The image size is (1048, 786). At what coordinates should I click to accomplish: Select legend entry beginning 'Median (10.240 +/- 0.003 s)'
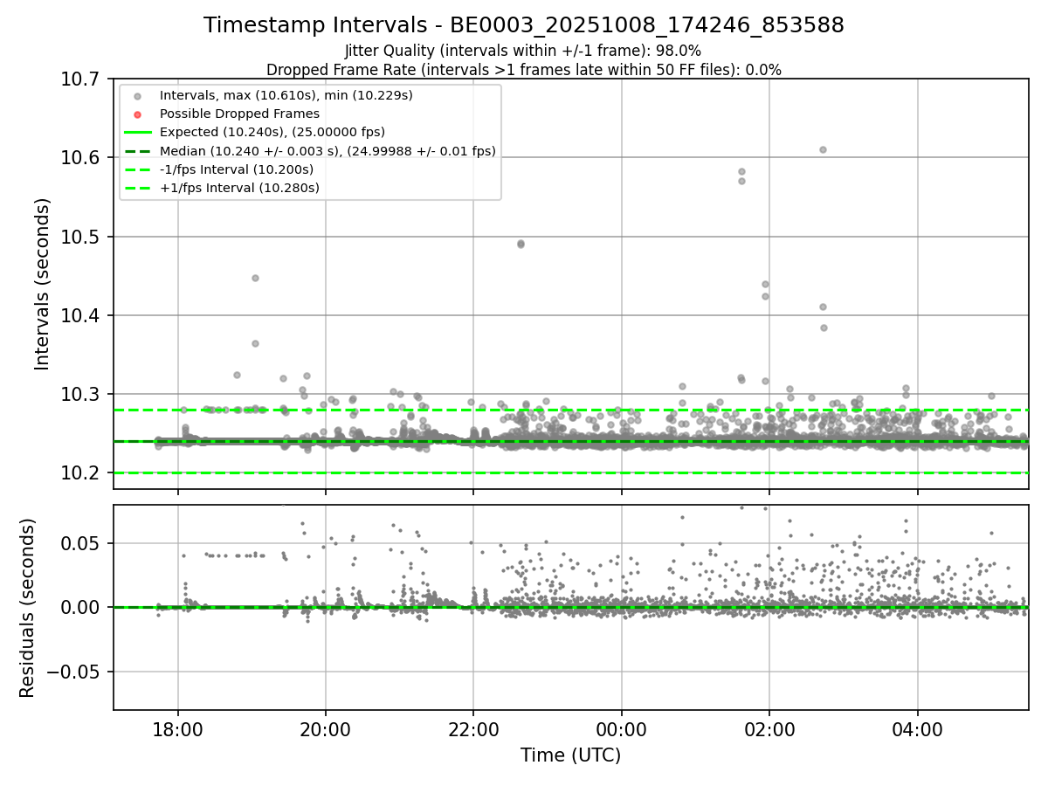point(327,151)
